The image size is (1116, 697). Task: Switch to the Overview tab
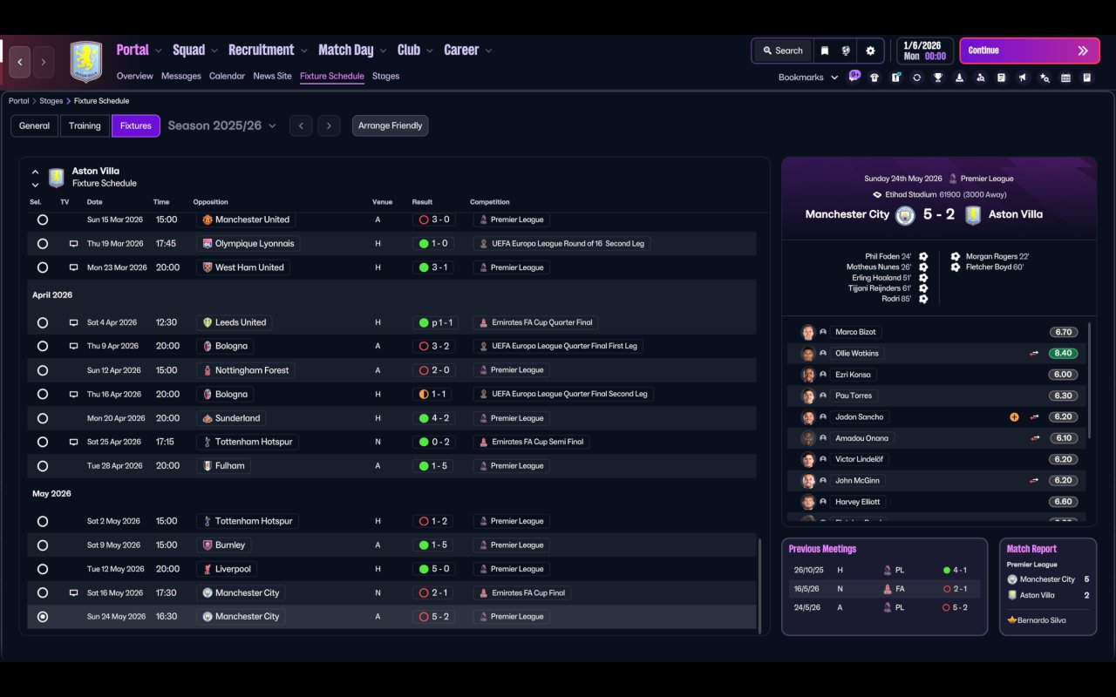[135, 76]
